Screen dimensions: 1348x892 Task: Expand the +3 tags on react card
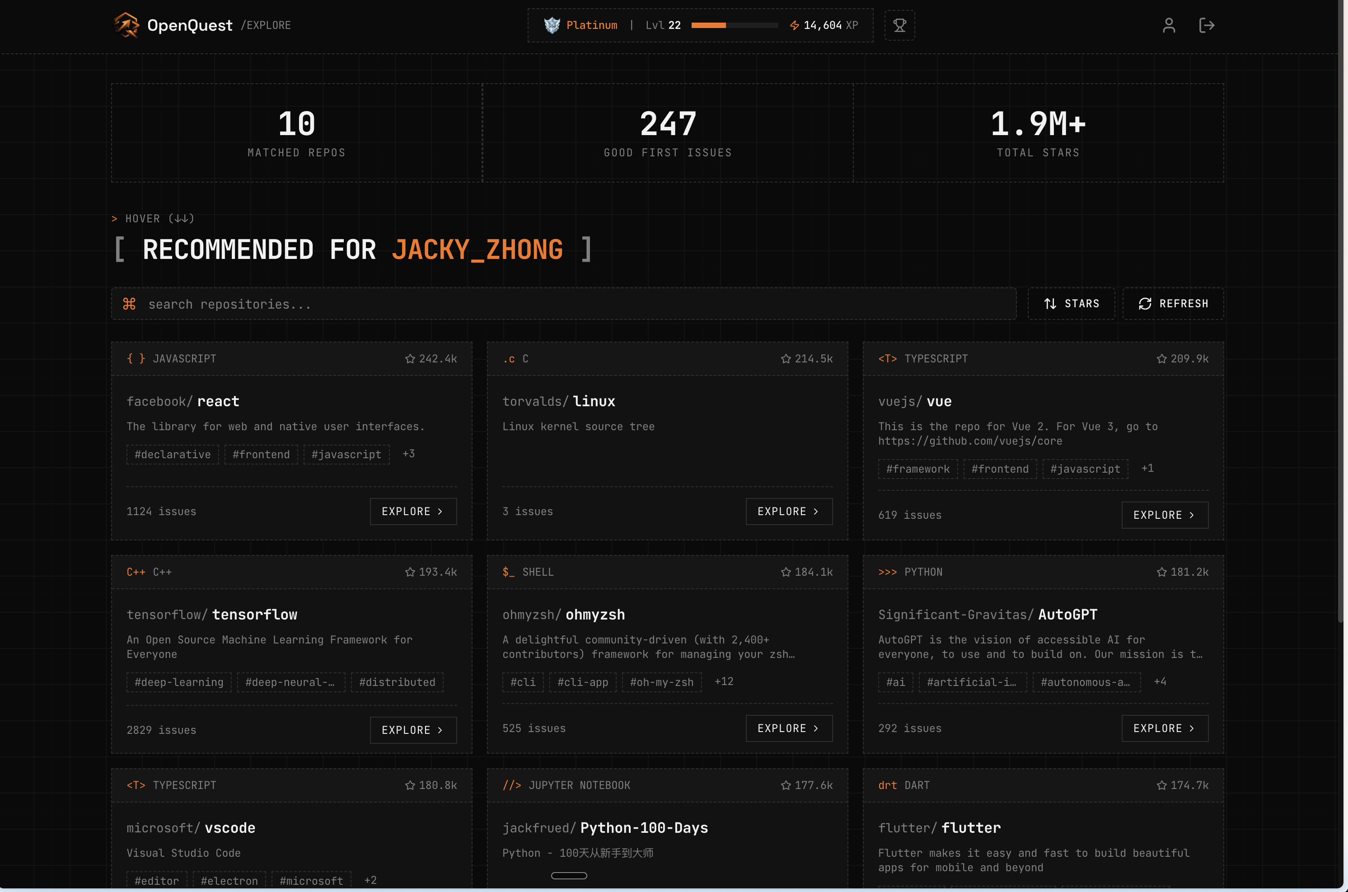point(408,453)
